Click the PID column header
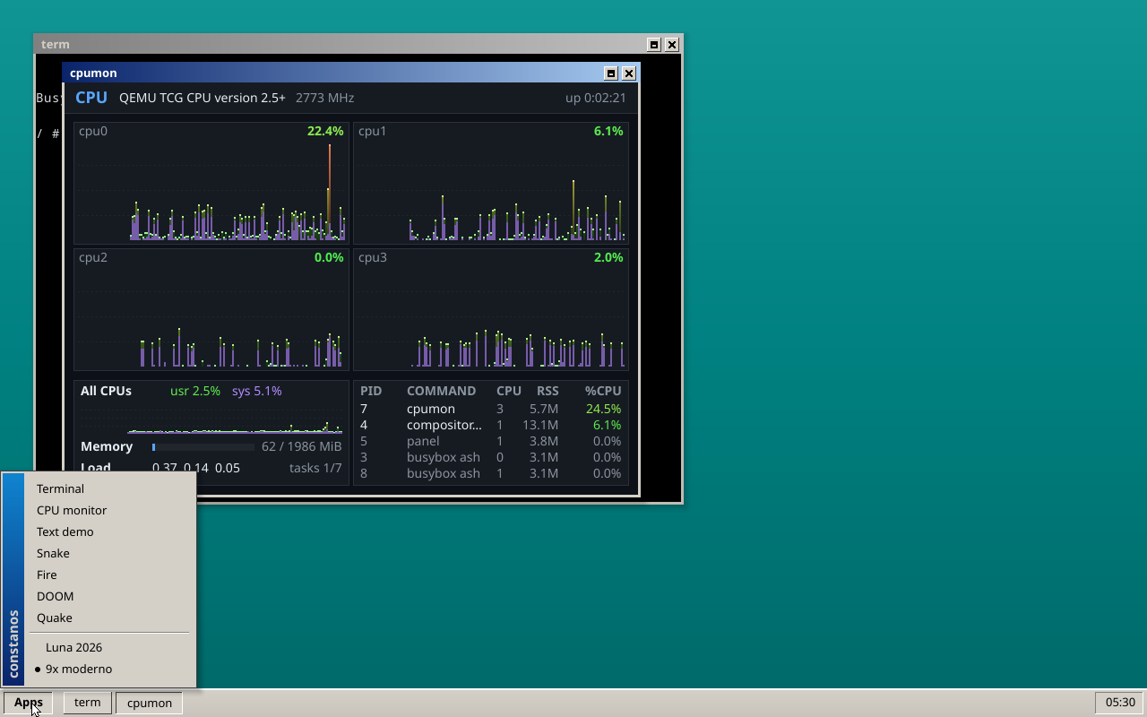This screenshot has height=717, width=1147. click(x=371, y=391)
